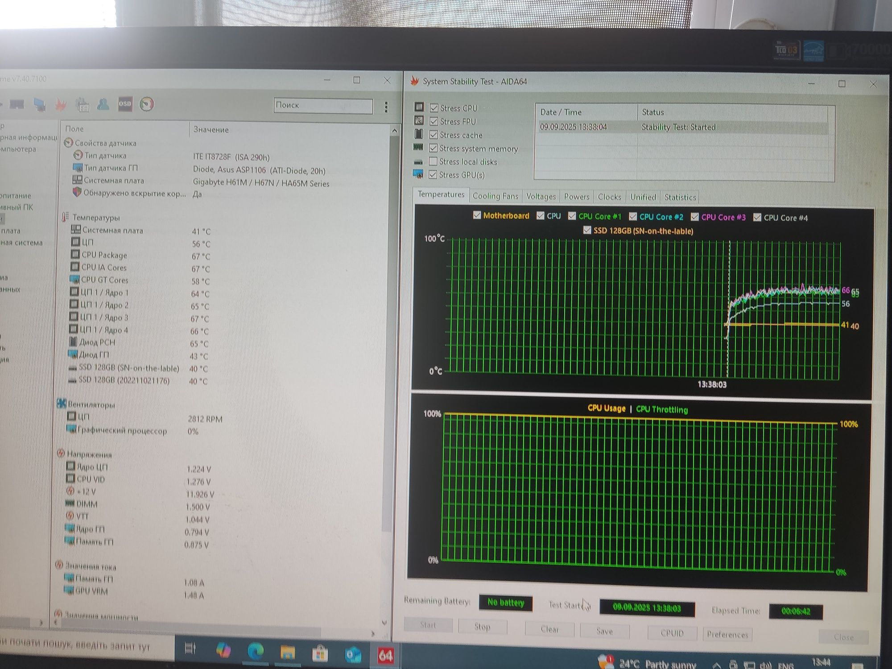The height and width of the screenshot is (669, 892).
Task: Switch to the Powers tab
Action: (577, 197)
